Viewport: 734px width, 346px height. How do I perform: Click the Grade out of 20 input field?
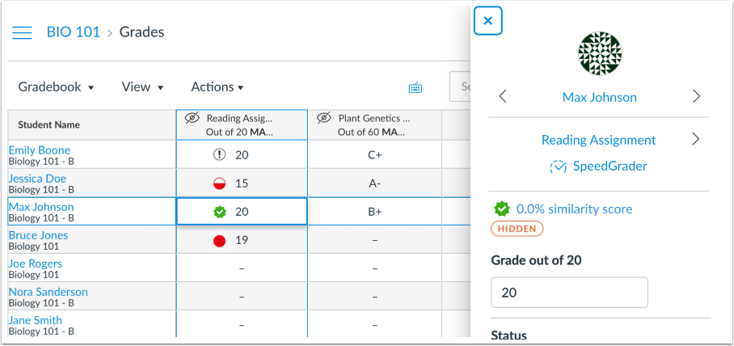[569, 293]
